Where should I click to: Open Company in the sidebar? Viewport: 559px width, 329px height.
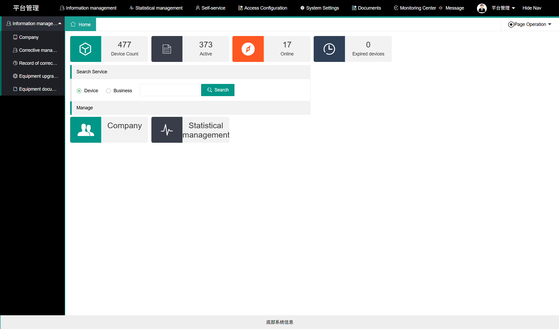click(33, 37)
